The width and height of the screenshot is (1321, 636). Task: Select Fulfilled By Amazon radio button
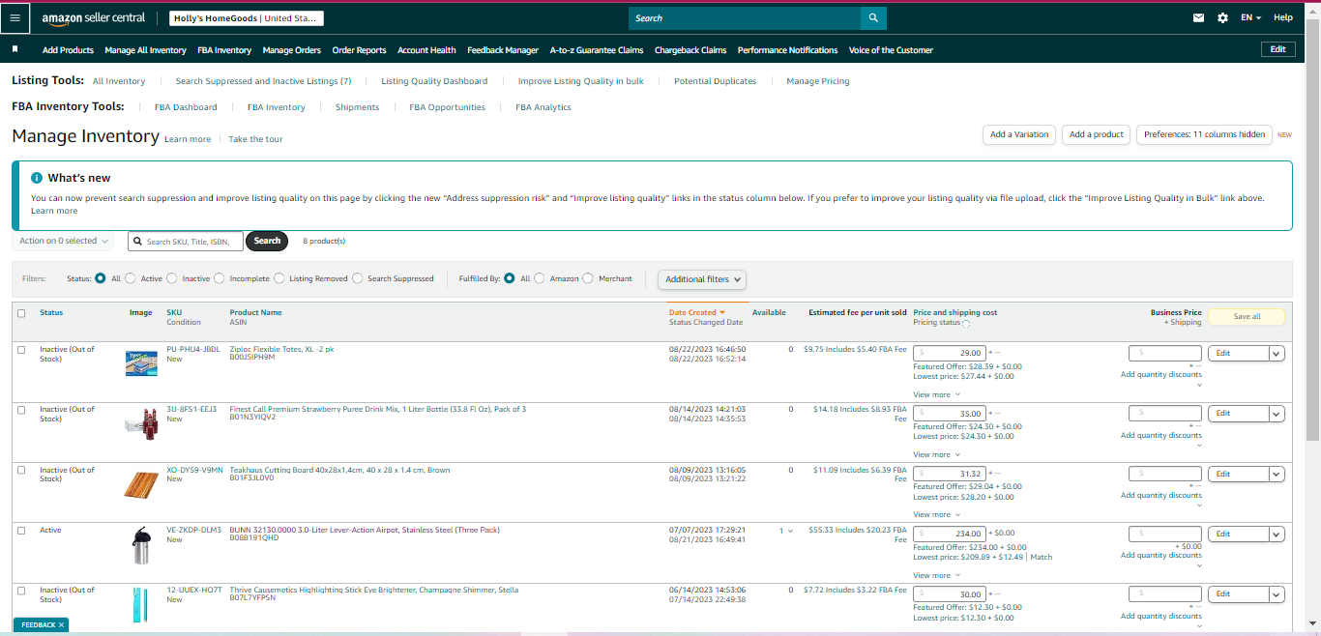(x=540, y=278)
